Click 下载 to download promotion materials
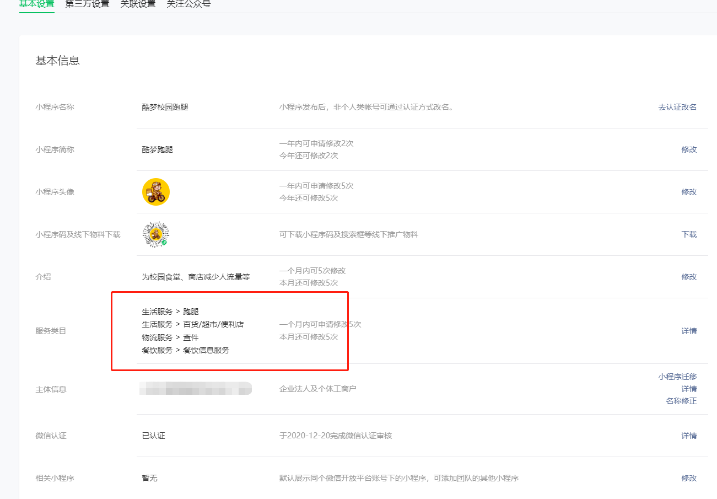The height and width of the screenshot is (499, 717). click(x=689, y=234)
